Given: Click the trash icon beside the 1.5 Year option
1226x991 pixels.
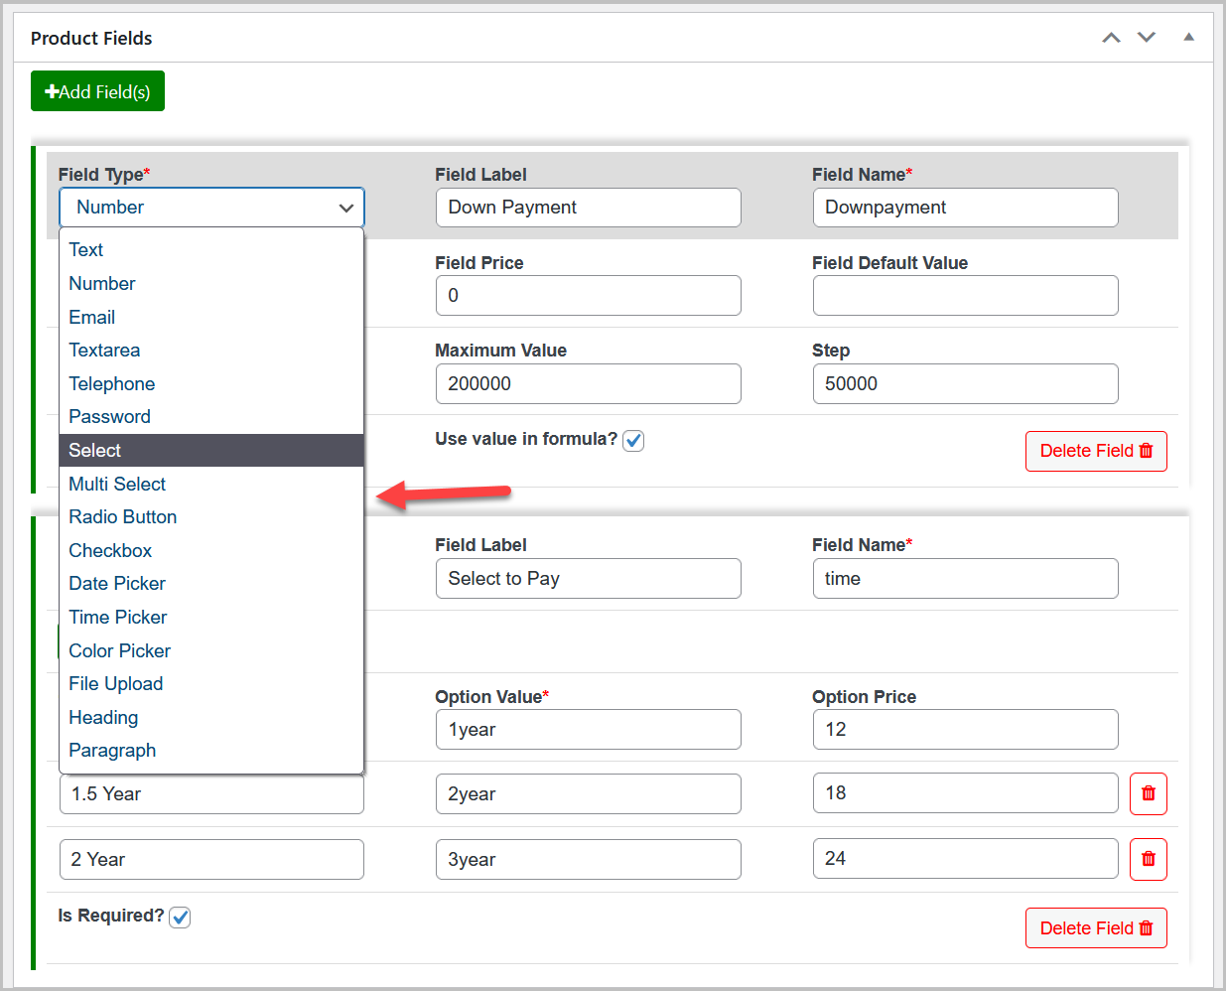Looking at the screenshot, I should click(1149, 792).
